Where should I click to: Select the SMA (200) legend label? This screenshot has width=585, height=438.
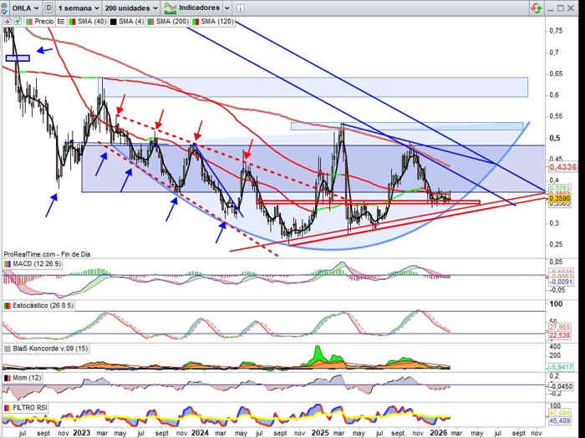pyautogui.click(x=172, y=20)
